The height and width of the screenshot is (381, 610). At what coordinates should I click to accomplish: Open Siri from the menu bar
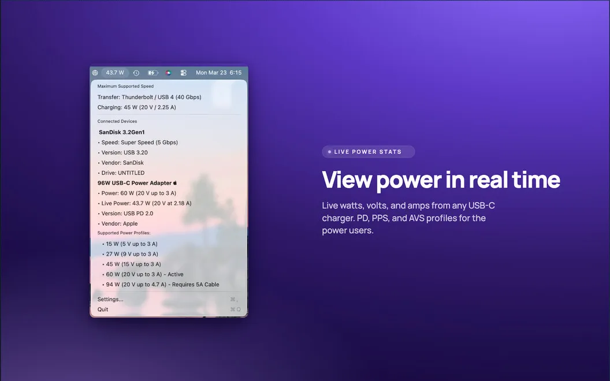pos(168,73)
